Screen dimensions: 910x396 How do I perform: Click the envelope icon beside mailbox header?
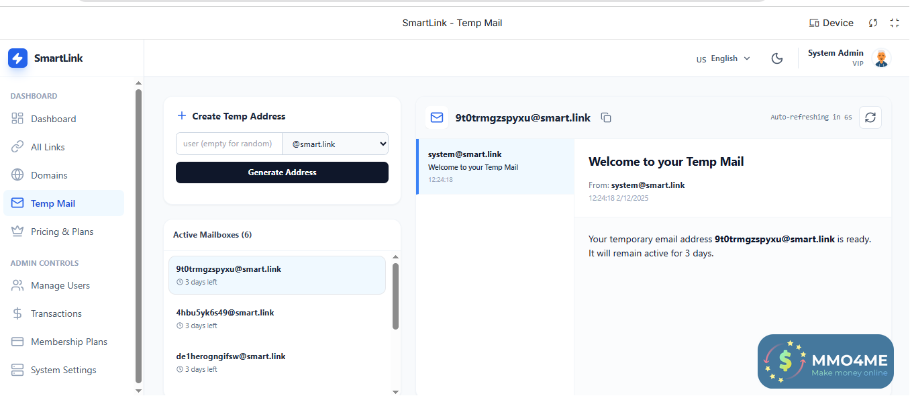coord(437,117)
